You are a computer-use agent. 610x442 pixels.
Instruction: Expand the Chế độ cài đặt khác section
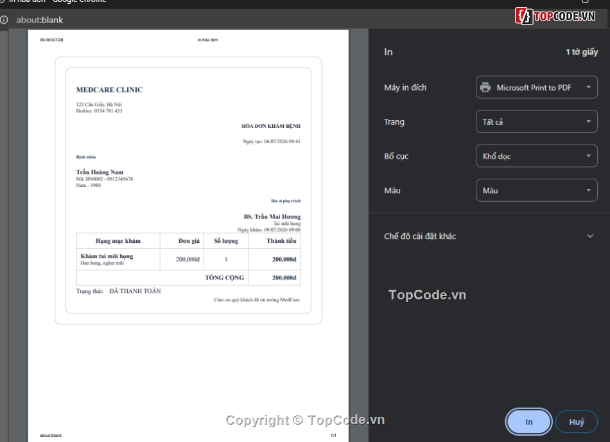coord(489,236)
